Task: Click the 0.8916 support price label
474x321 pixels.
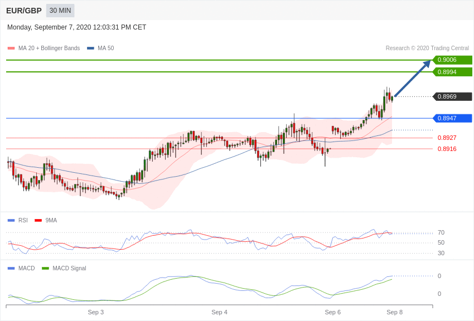Action: [x=447, y=149]
